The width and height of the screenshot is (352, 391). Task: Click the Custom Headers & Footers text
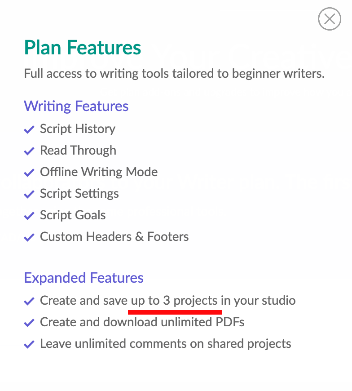114,237
